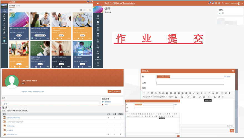The height and width of the screenshot is (138, 244).
Task: Open the 论坛 (Forum) sidebar item
Action: [x=98, y=64]
